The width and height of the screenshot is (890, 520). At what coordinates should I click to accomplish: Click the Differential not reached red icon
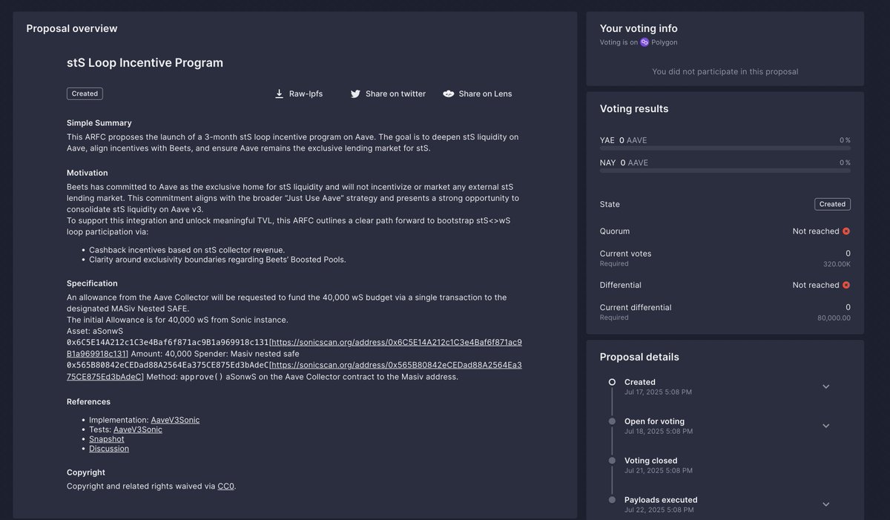(x=846, y=285)
